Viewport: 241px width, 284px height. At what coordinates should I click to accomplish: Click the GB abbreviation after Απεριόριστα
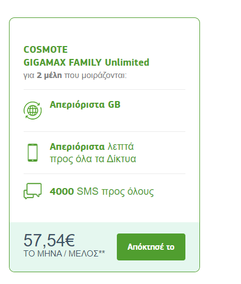[114, 104]
